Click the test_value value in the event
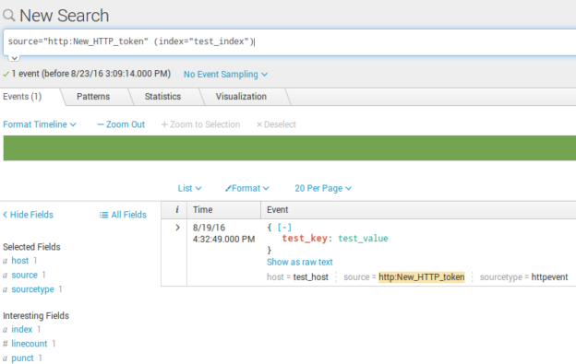The height and width of the screenshot is (364, 576). point(363,239)
